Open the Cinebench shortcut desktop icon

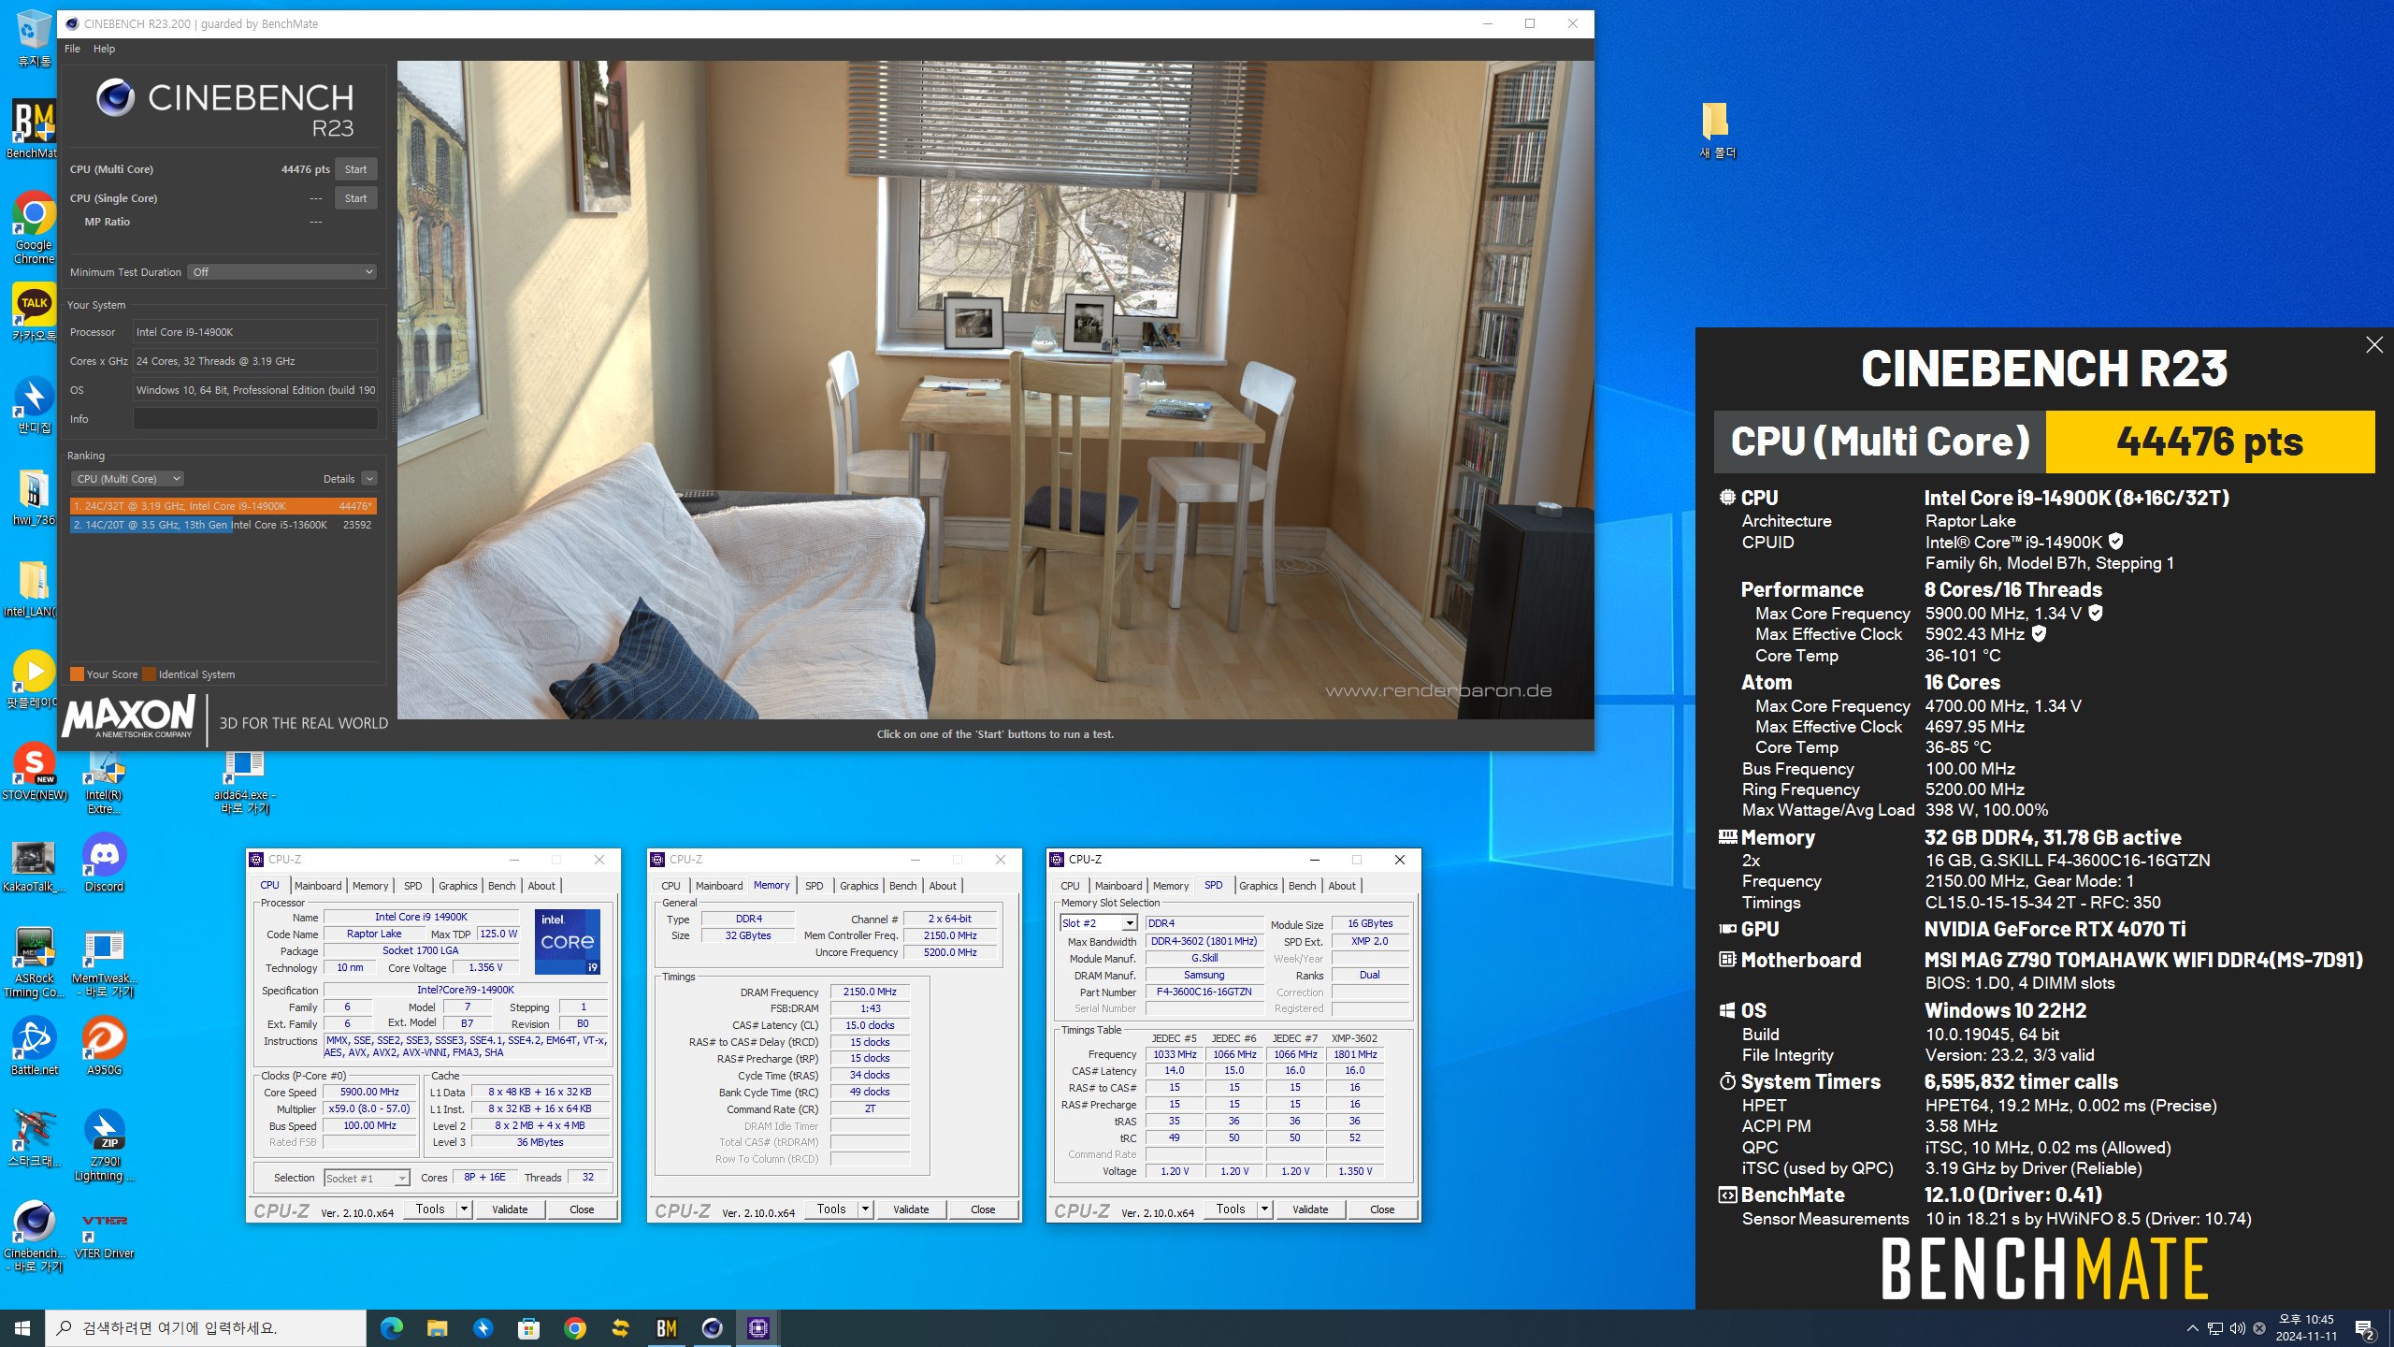34,1235
